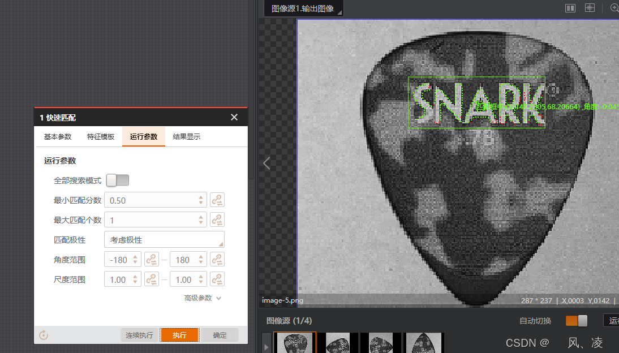Adjust stepper of 角度范围 minimum -180

pos(135,260)
